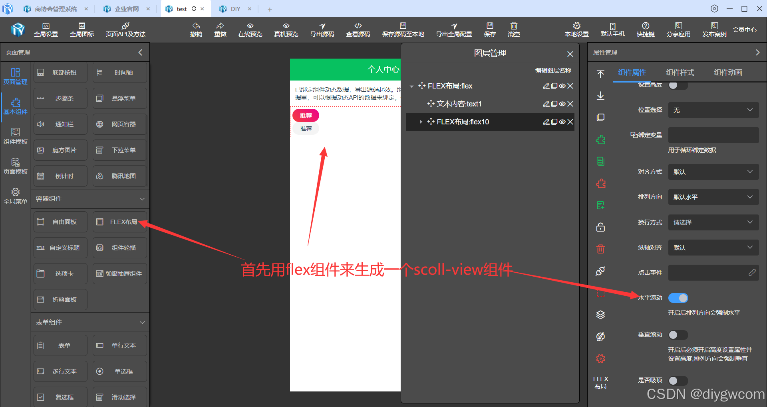Toggle 是否吸顶 sticky switch

point(678,381)
